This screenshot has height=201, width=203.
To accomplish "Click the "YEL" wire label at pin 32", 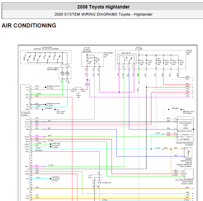I will coord(37,195).
